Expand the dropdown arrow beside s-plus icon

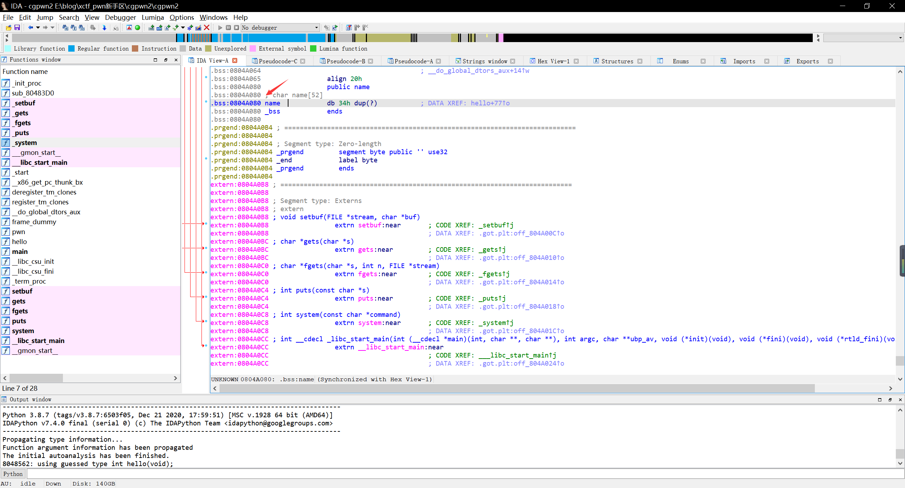(183, 28)
